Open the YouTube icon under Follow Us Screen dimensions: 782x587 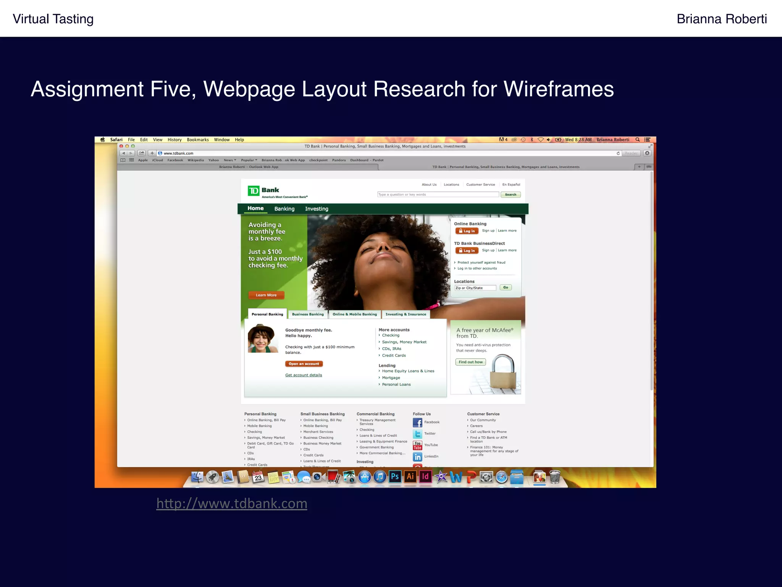point(417,445)
